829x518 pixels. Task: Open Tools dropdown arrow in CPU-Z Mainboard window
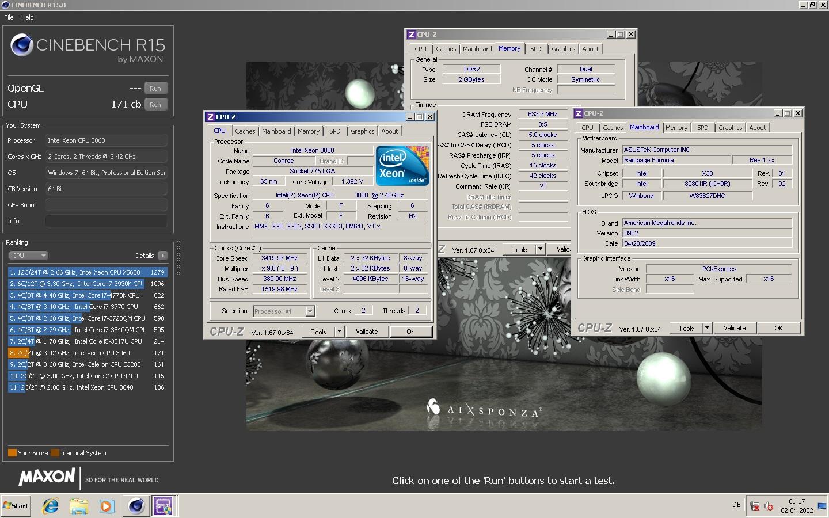[708, 328]
